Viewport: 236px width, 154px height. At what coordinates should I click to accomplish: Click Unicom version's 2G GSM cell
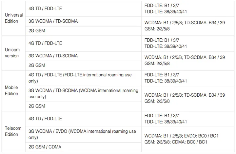click(x=37, y=66)
